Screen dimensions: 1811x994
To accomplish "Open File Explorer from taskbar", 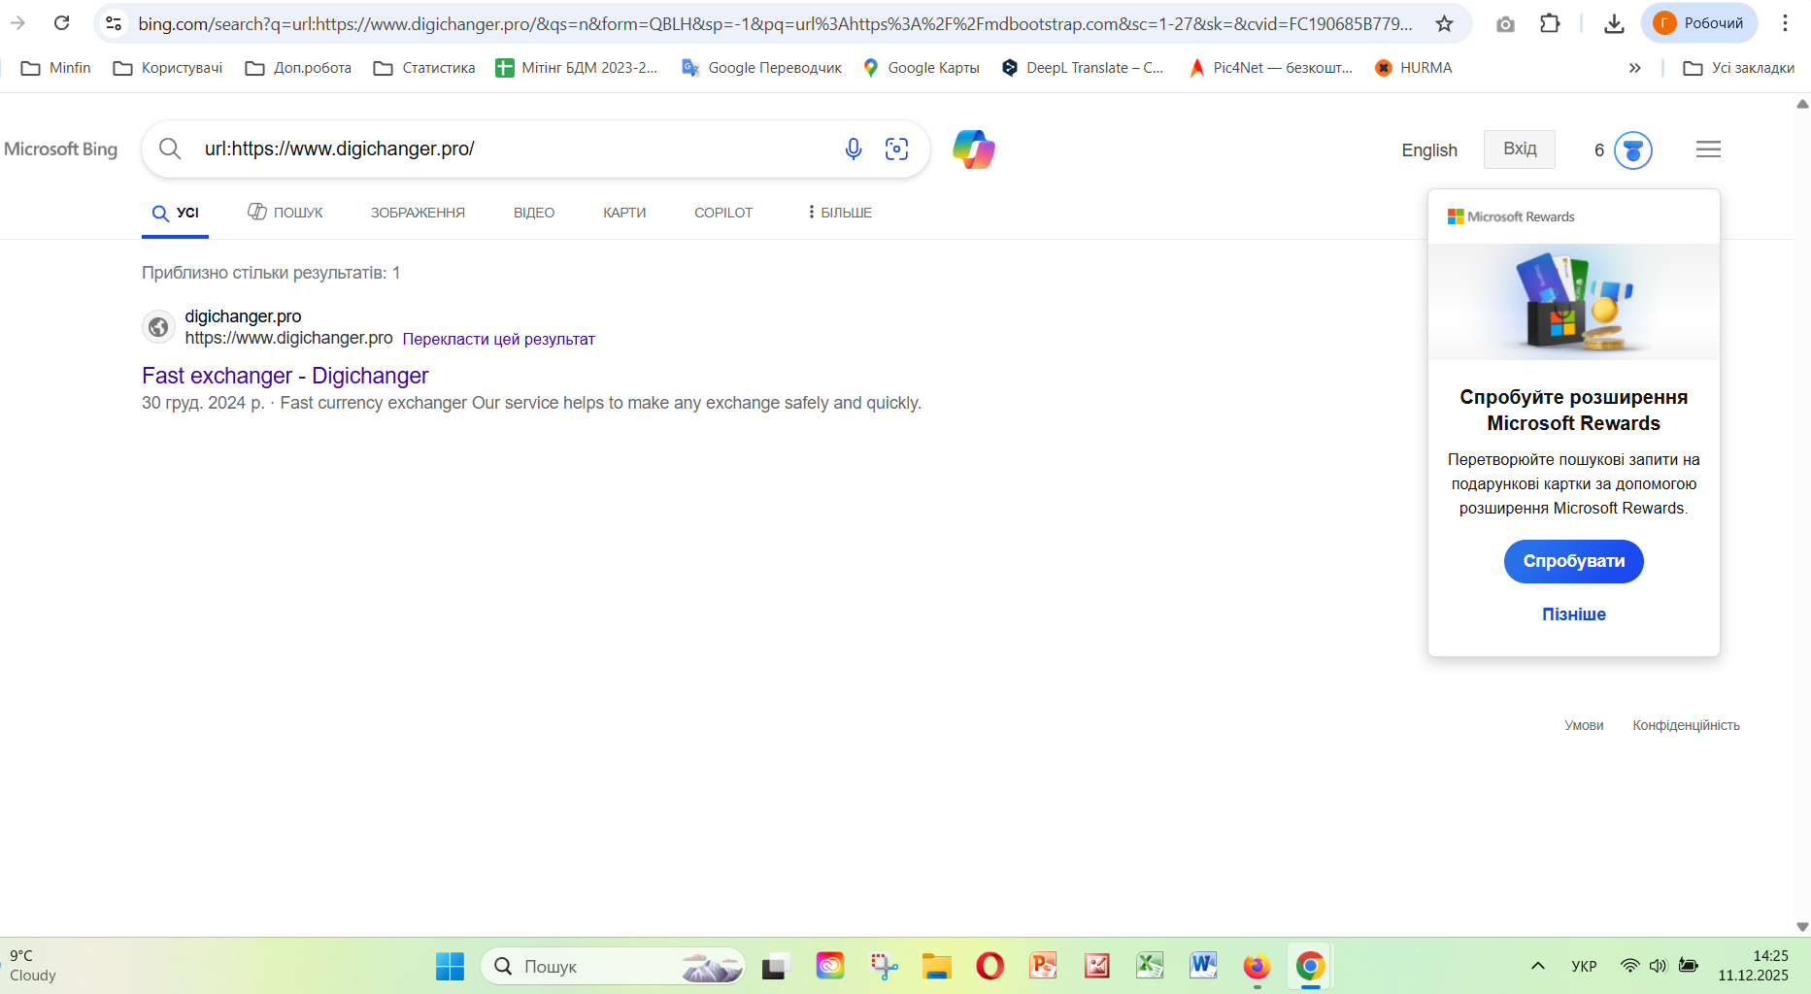I will coord(936,966).
